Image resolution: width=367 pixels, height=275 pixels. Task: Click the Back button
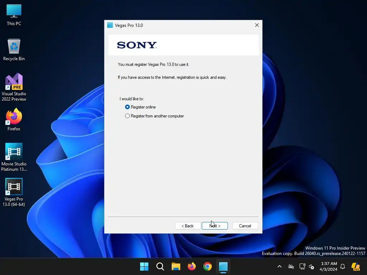[188, 226]
